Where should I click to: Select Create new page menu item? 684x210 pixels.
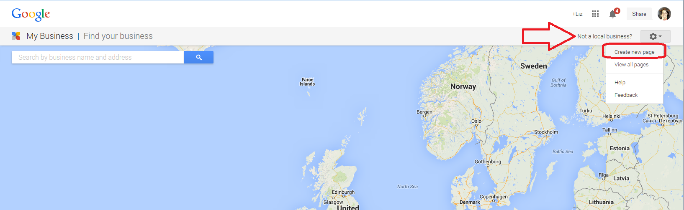pyautogui.click(x=635, y=52)
